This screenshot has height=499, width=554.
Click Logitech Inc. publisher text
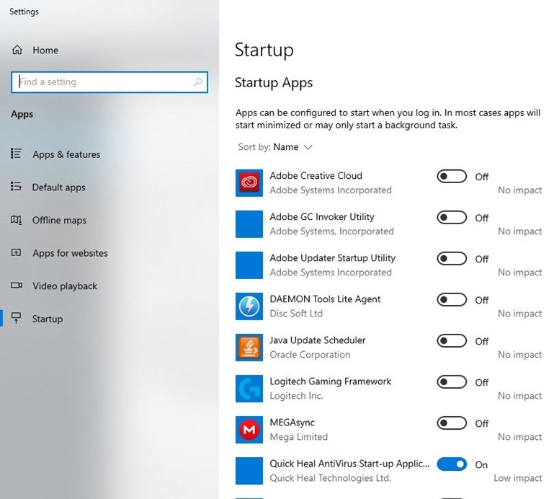point(296,395)
